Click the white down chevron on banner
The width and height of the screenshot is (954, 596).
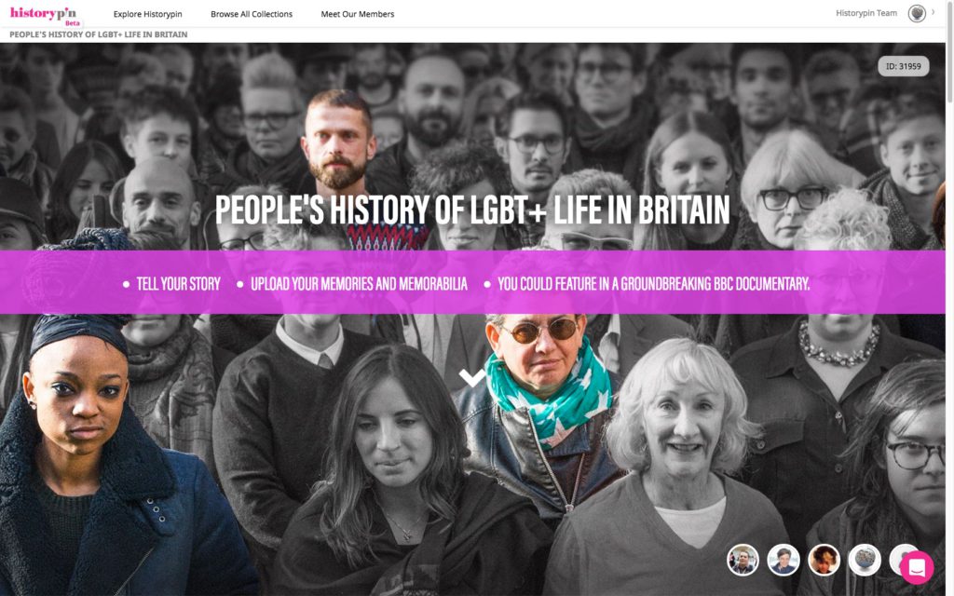pyautogui.click(x=472, y=378)
